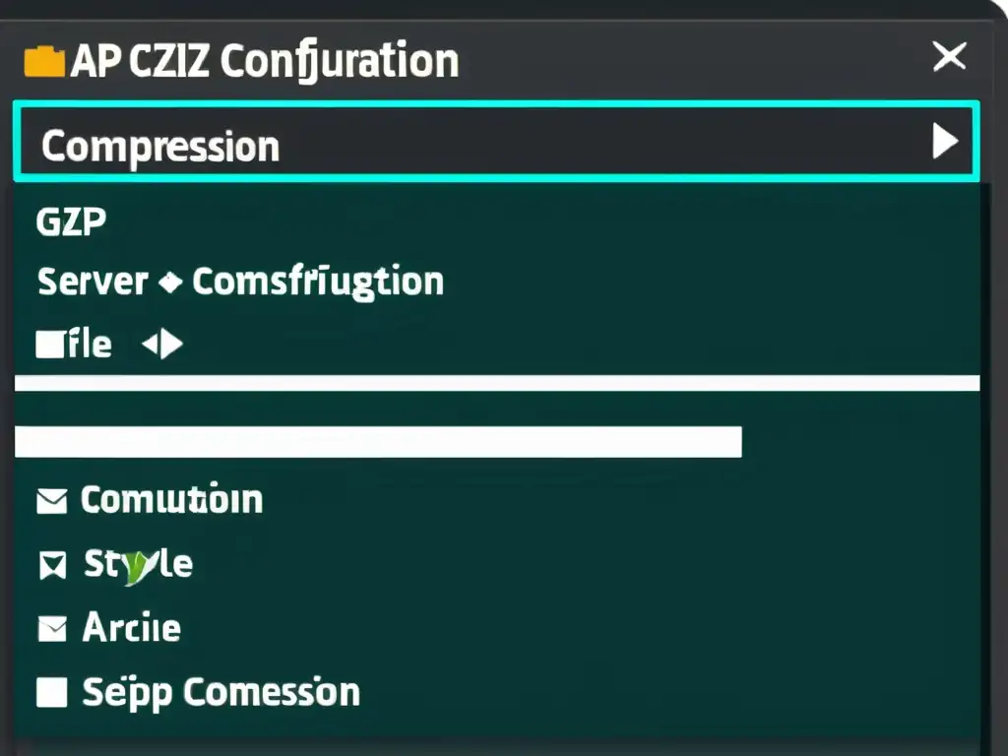Click the Comutoin label
Screen dimensions: 1008x756
[x=171, y=500]
